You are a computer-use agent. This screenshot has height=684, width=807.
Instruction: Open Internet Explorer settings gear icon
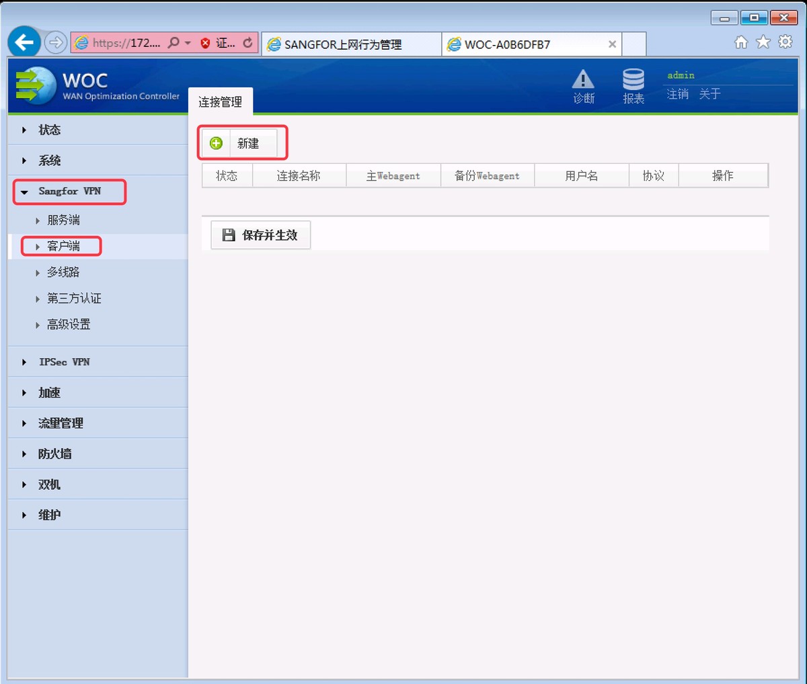[785, 42]
